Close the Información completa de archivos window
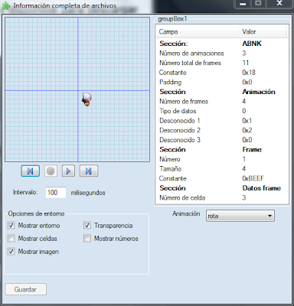Viewport: 294px width, 306px height. [279, 4]
